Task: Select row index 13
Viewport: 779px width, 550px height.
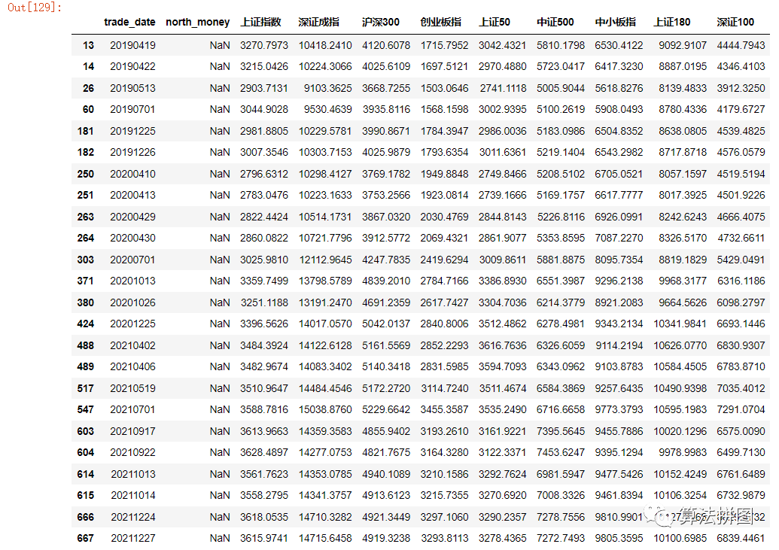Action: pyautogui.click(x=88, y=45)
